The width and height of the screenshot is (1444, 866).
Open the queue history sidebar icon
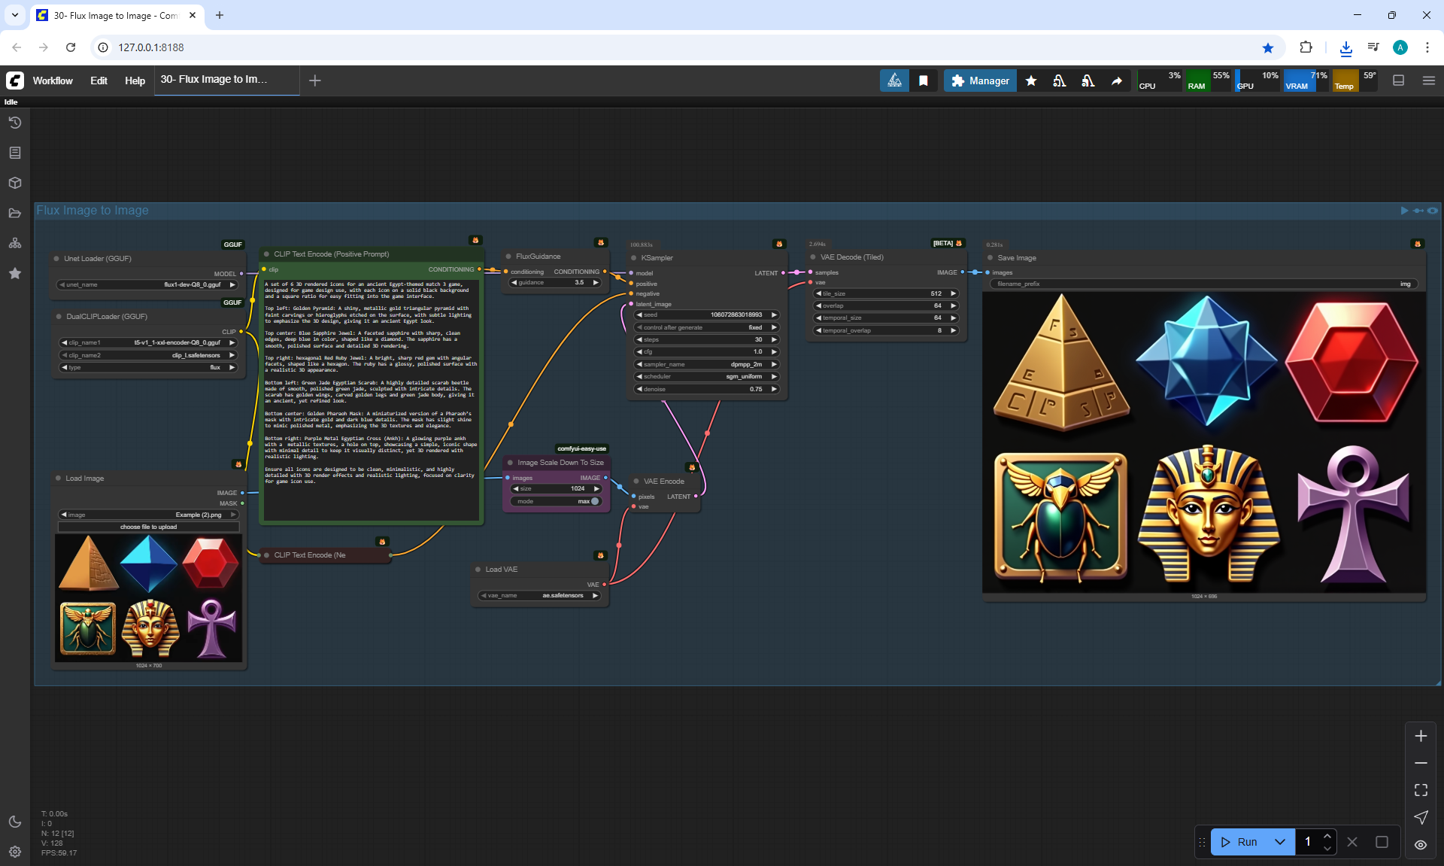pyautogui.click(x=15, y=123)
